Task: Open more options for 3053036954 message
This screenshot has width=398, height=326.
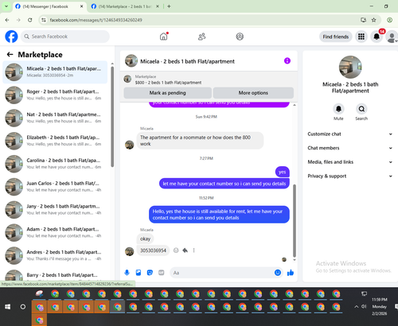Action: [x=194, y=250]
